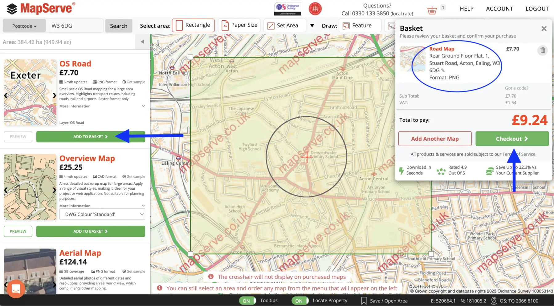Click Add Another Map
The image size is (554, 306).
(x=435, y=139)
